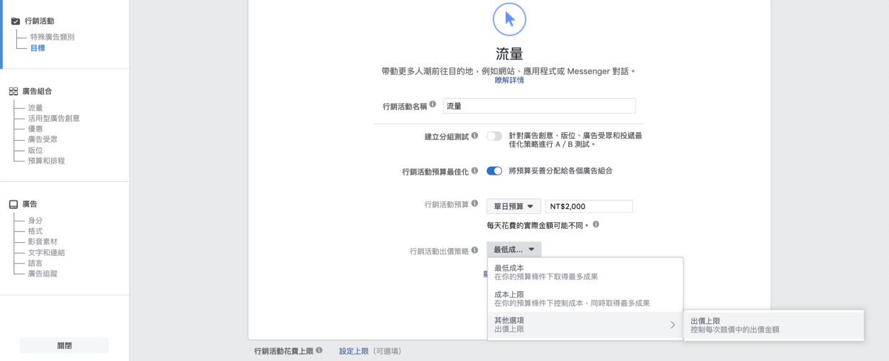This screenshot has width=889, height=361.
Task: Expand 其他選項 submenu arrow
Action: point(672,325)
